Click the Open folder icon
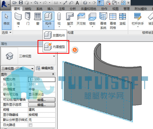 (15, 3)
